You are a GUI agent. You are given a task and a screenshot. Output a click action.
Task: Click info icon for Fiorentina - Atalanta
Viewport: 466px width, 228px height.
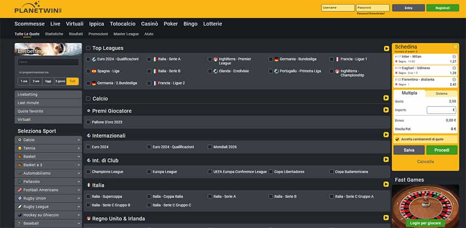click(454, 79)
